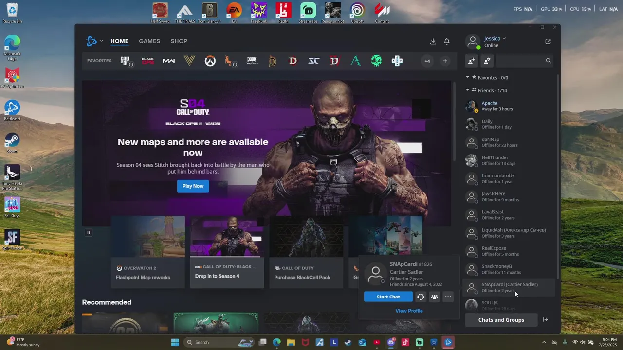The image size is (623, 350).
Task: Open the downloads icon in the header
Action: (433, 41)
